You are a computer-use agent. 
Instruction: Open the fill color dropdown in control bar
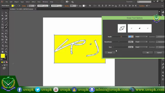14,6
